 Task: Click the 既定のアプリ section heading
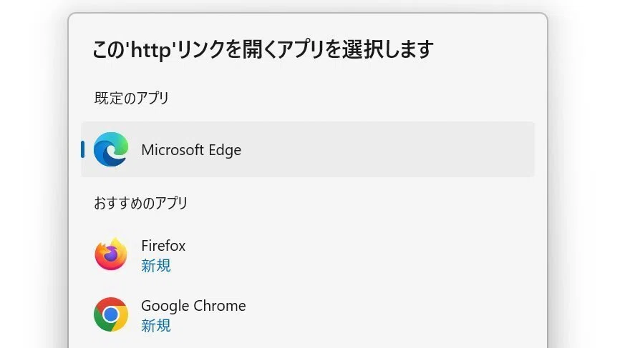[131, 98]
